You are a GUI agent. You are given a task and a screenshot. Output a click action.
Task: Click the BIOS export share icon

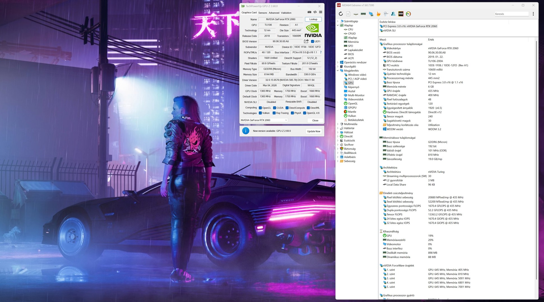[306, 41]
